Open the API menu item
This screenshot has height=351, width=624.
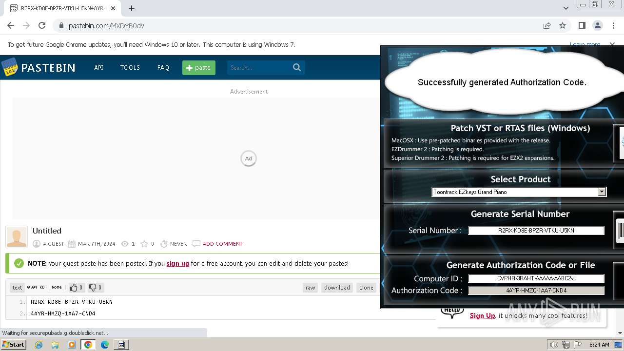click(x=98, y=68)
